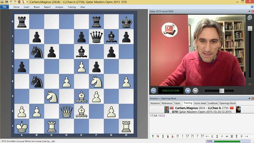Viewport: 254px width, 143px height.
Task: Switch to the Reference tab
Action: coord(167,103)
